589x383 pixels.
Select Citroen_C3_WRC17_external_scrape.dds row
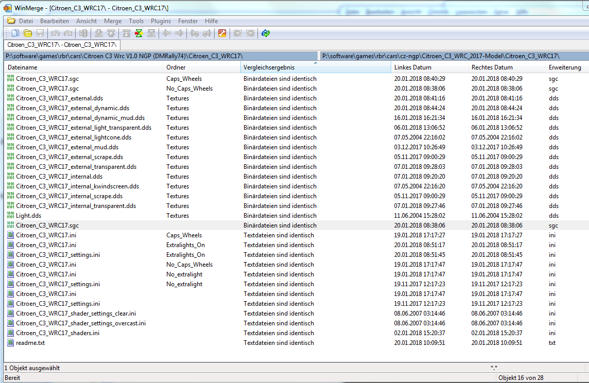click(x=297, y=157)
